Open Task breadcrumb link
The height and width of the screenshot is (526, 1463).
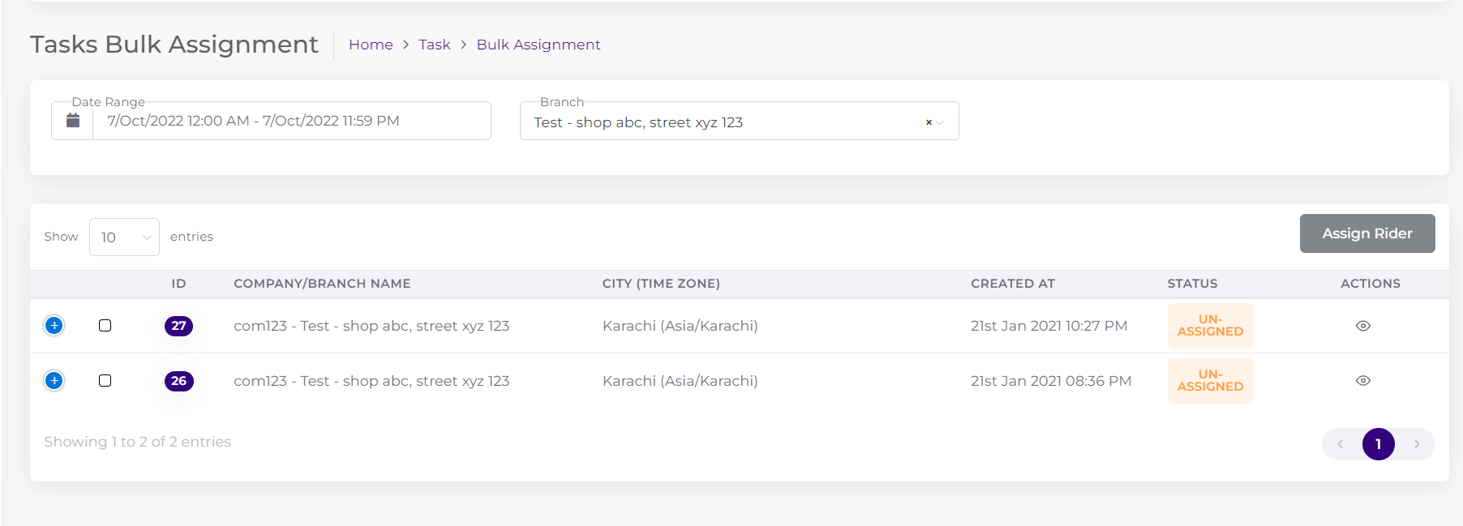[435, 45]
